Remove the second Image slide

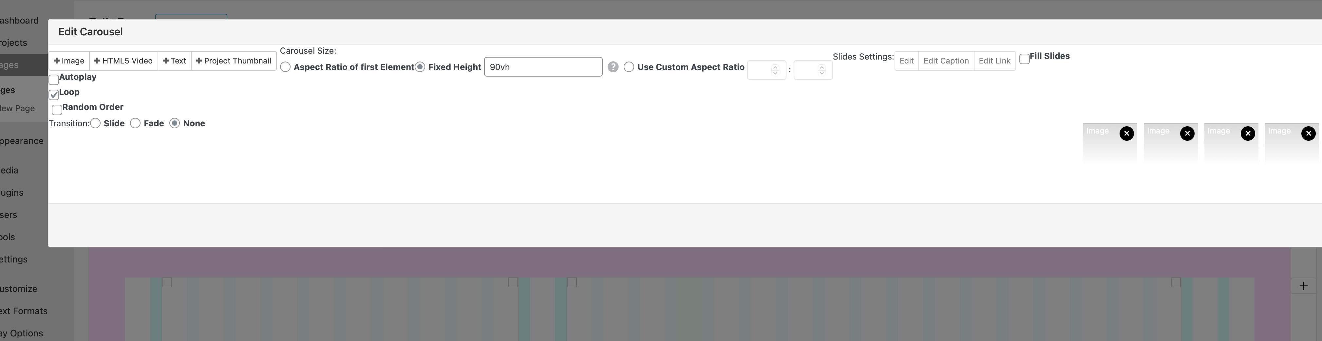pyautogui.click(x=1187, y=134)
